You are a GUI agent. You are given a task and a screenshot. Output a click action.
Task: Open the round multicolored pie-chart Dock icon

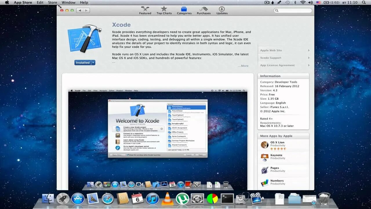pyautogui.click(x=212, y=199)
